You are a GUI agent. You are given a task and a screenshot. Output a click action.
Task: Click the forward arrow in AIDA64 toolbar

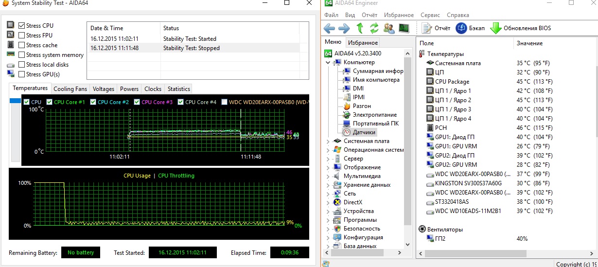(344, 28)
